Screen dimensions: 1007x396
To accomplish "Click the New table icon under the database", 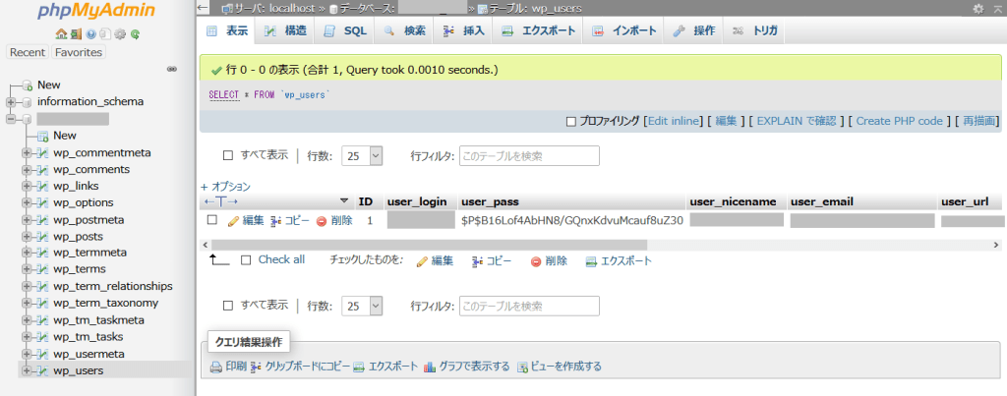I will point(43,136).
